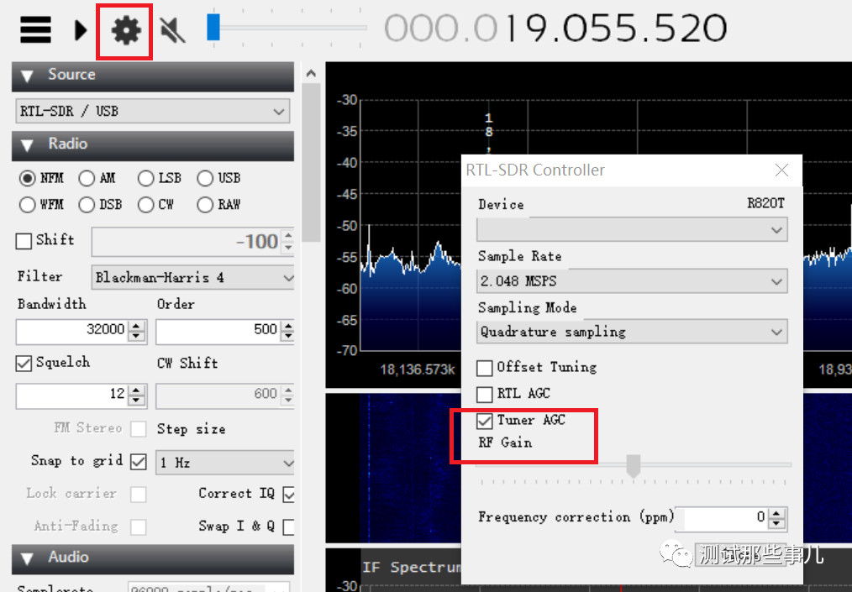The width and height of the screenshot is (852, 592).
Task: Enable the Offset Tuning checkbox
Action: pos(485,369)
